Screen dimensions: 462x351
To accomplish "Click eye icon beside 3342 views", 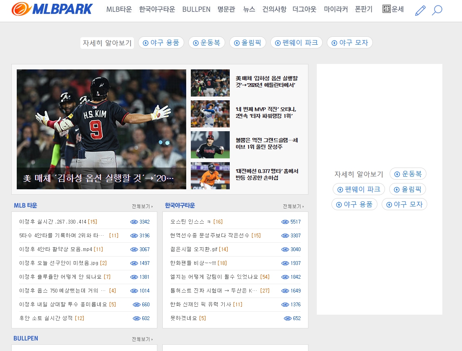I will point(134,222).
